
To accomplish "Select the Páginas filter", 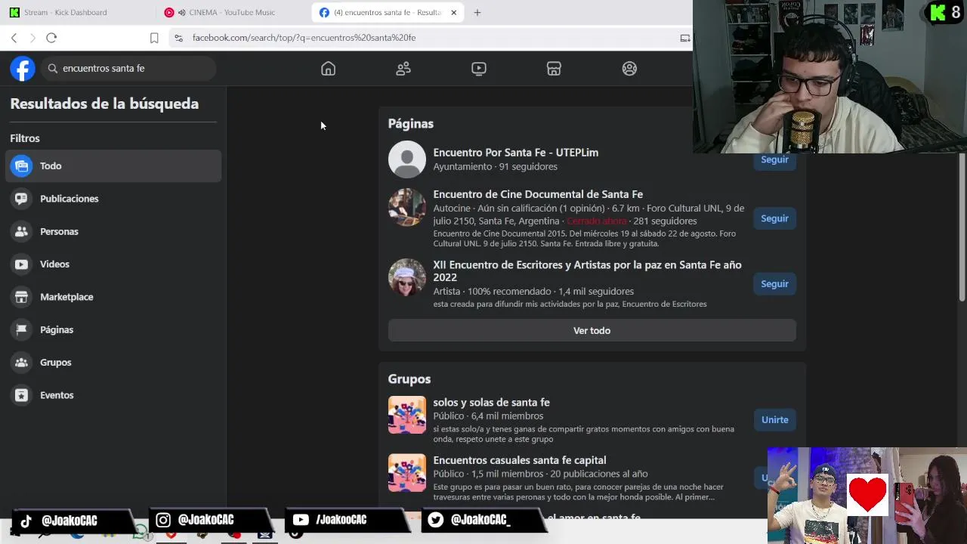I will (x=113, y=329).
